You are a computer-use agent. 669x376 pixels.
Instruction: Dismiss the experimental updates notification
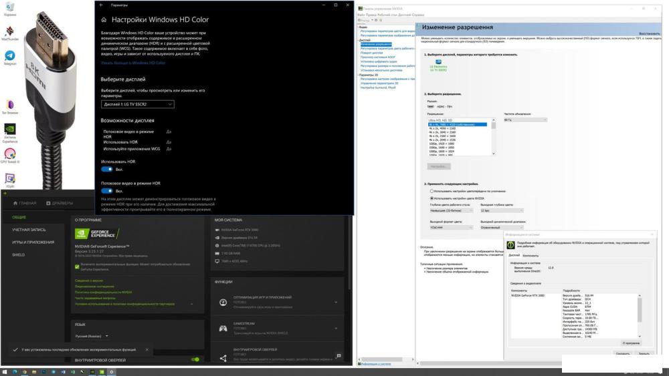(x=147, y=349)
